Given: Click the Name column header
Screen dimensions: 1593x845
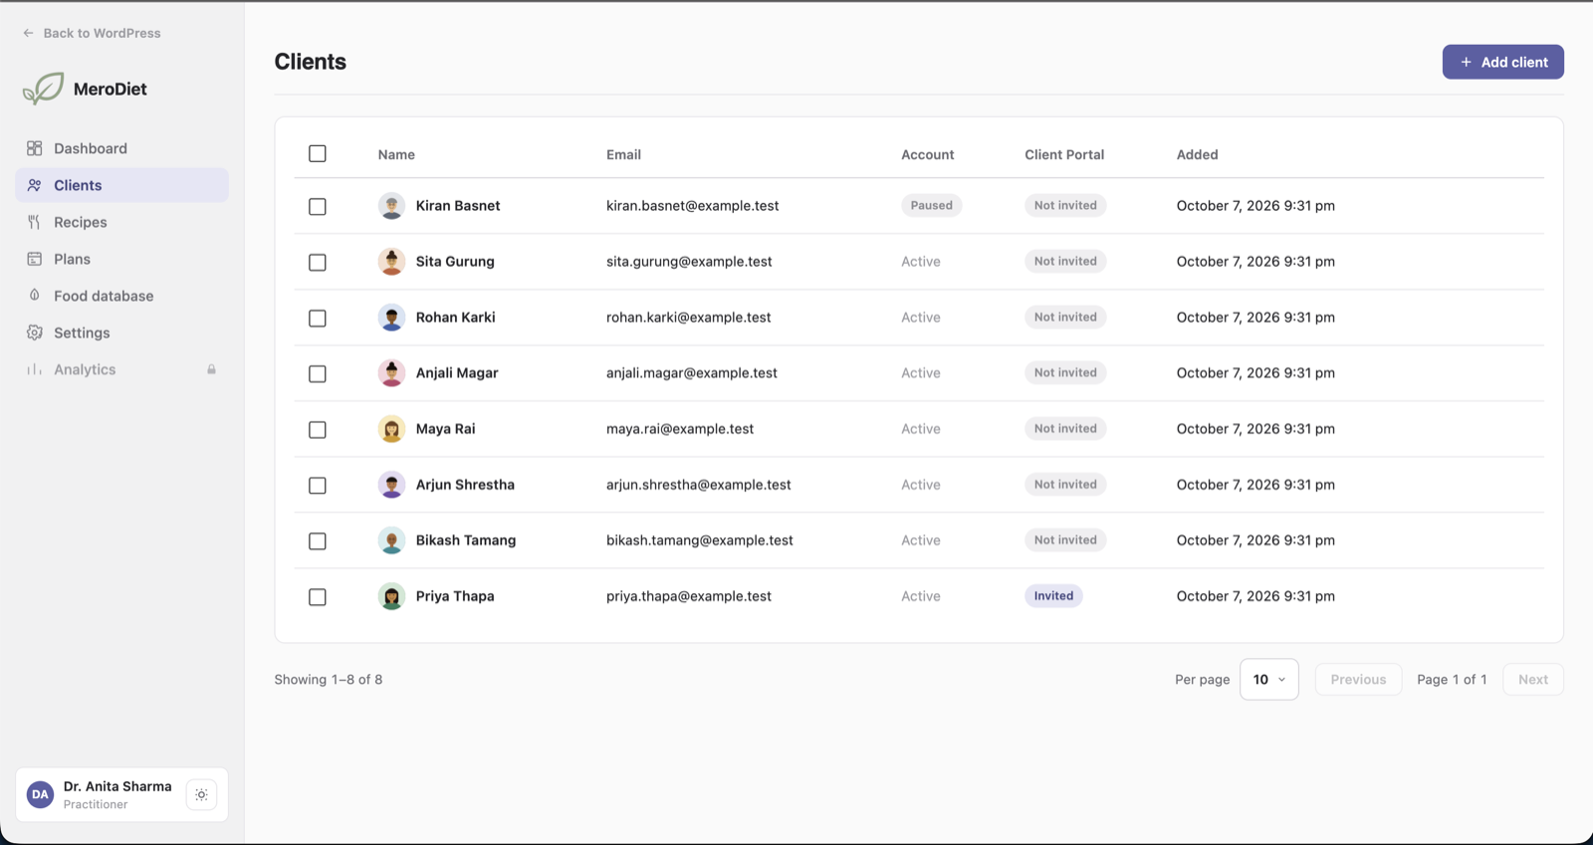Looking at the screenshot, I should [396, 154].
